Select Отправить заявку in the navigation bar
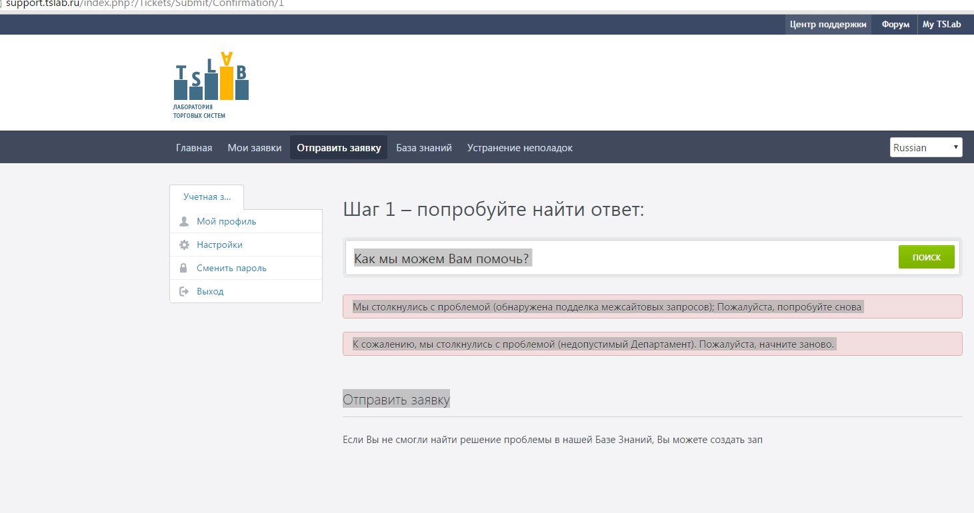Screen dimensions: 974x513 pyautogui.click(x=339, y=148)
